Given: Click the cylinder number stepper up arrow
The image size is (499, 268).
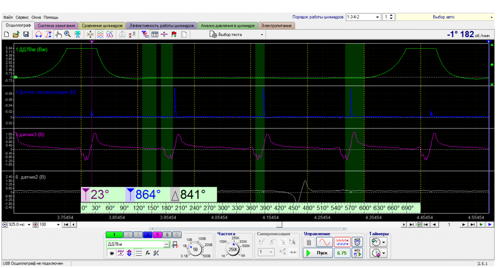Looking at the screenshot, I should [391, 15].
